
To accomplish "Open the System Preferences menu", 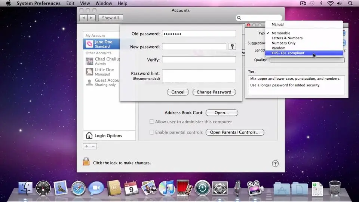I will [x=39, y=3].
